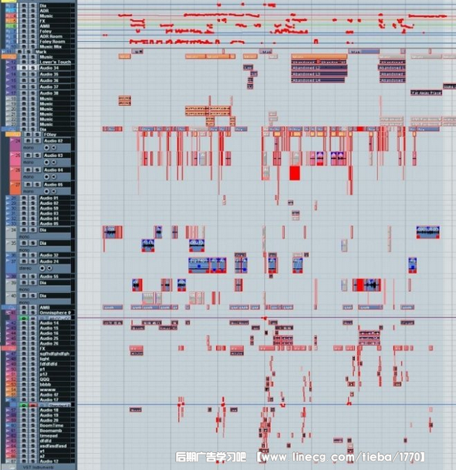Select track name dfdfd
Screen dimensions: 456x470
pyautogui.click(x=46, y=441)
